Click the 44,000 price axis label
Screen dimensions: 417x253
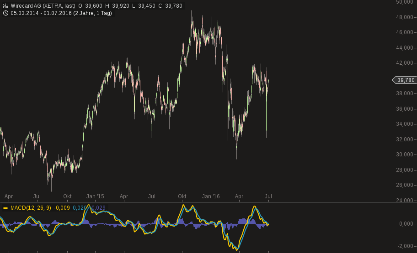[x=405, y=48]
